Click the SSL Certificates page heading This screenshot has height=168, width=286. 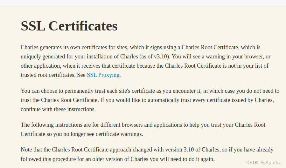click(x=69, y=26)
